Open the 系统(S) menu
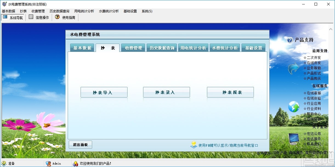335x167 pixels. 147,11
